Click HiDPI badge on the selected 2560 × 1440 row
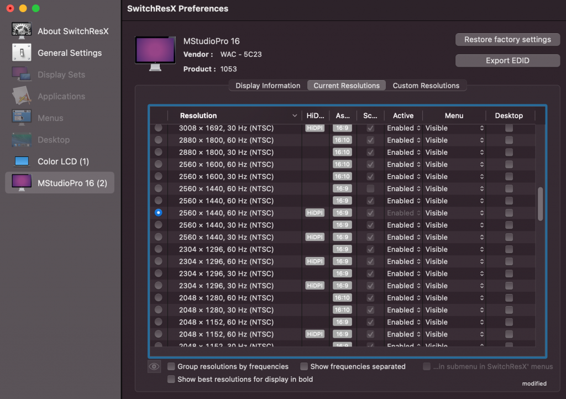 click(315, 213)
